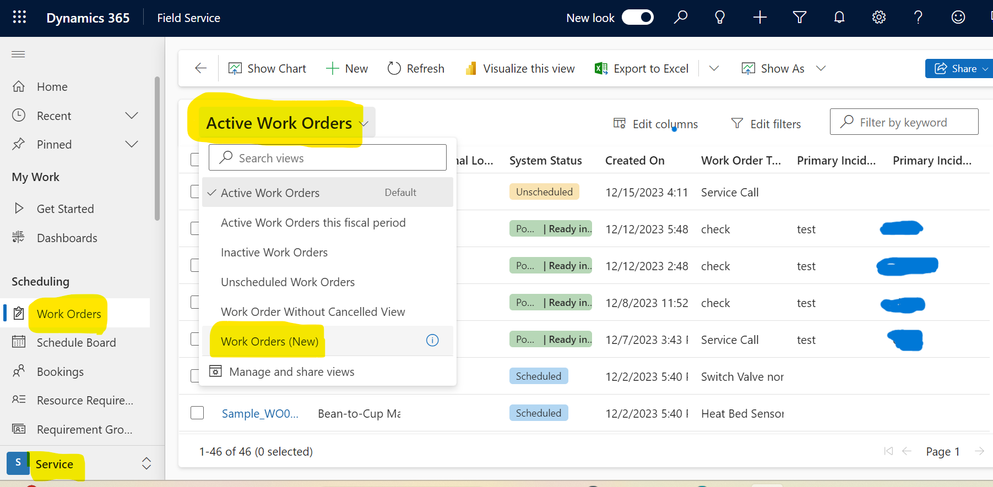The width and height of the screenshot is (993, 487).
Task: Expand the Show As dropdown chevron
Action: click(821, 68)
